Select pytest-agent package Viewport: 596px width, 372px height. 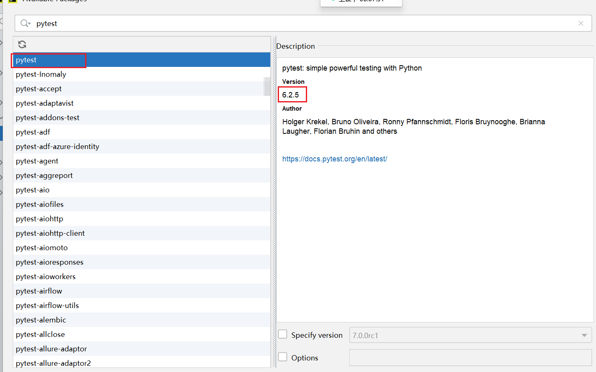pyautogui.click(x=142, y=161)
